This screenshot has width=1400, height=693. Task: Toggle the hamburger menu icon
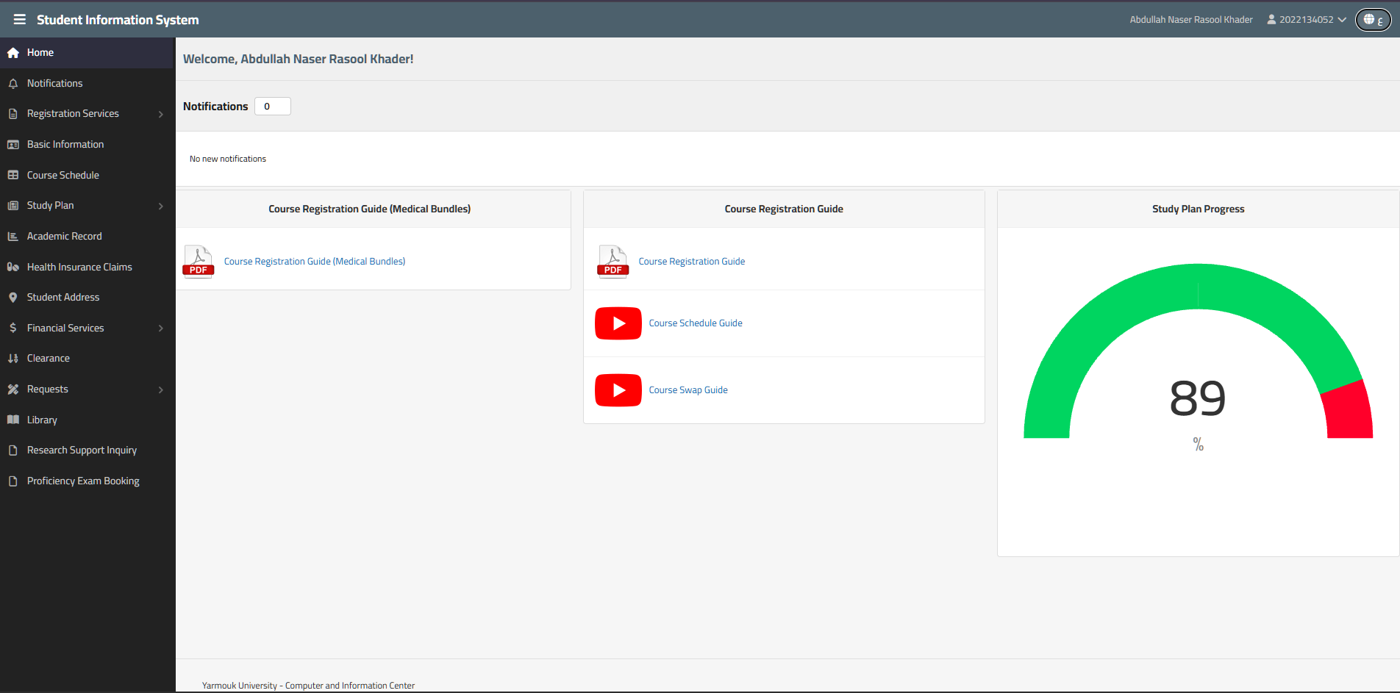tap(19, 20)
